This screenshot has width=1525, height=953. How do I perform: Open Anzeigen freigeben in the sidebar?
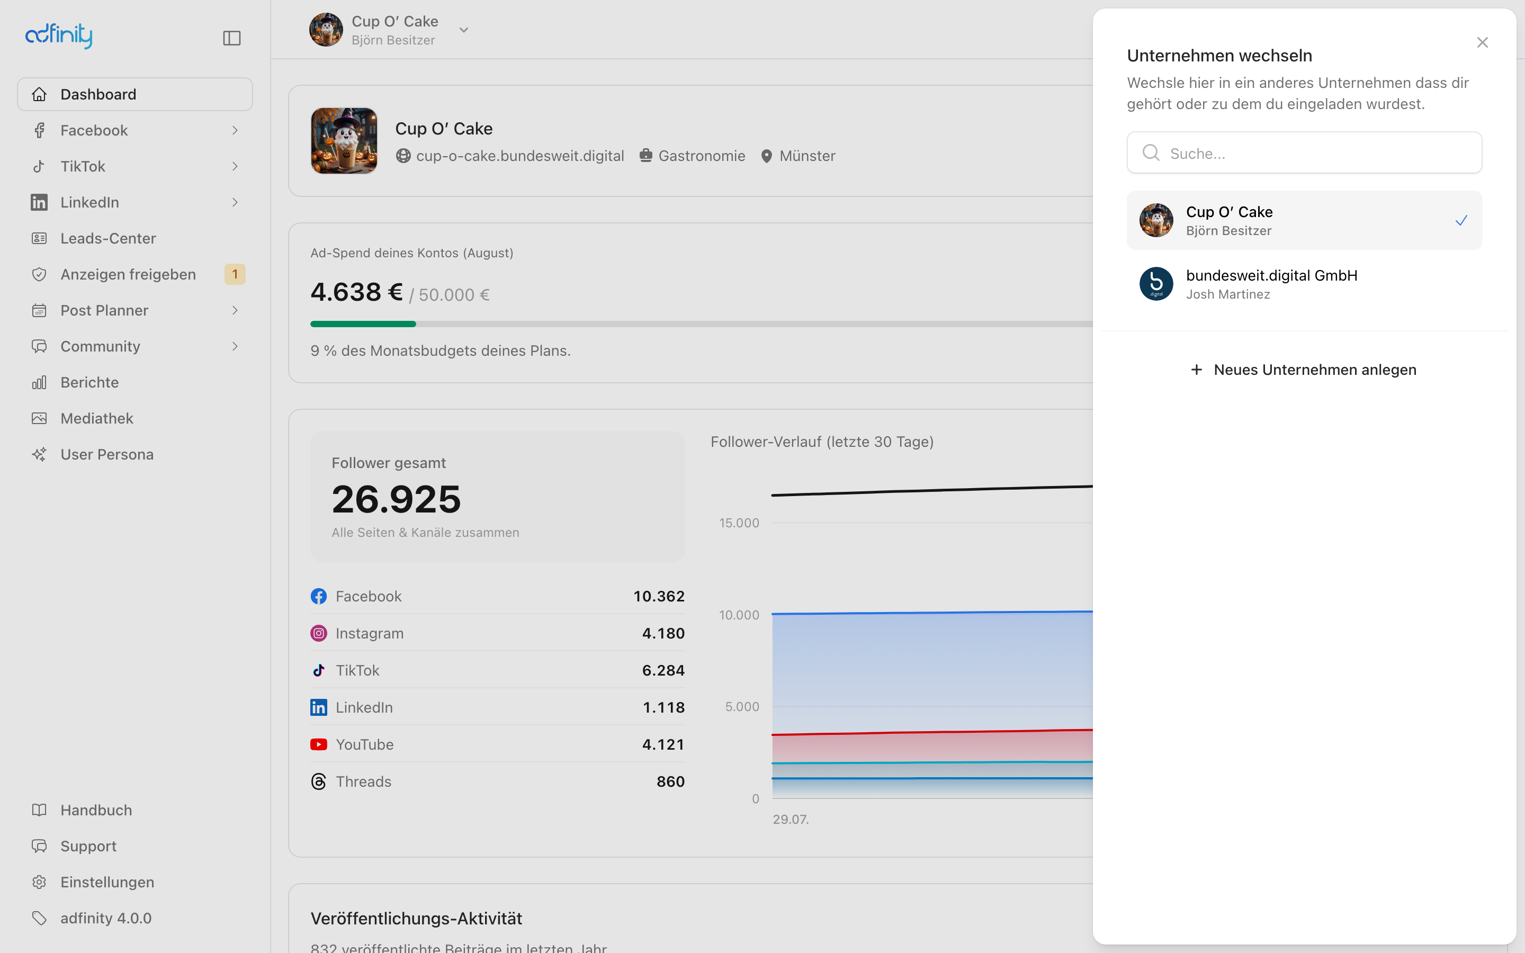point(135,274)
